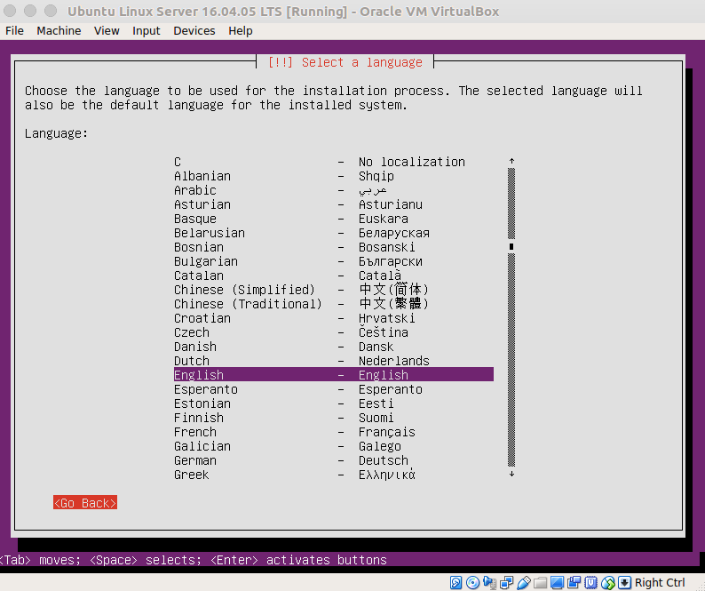The image size is (705, 591).
Task: Click the hard disk activity status icon
Action: tap(455, 582)
